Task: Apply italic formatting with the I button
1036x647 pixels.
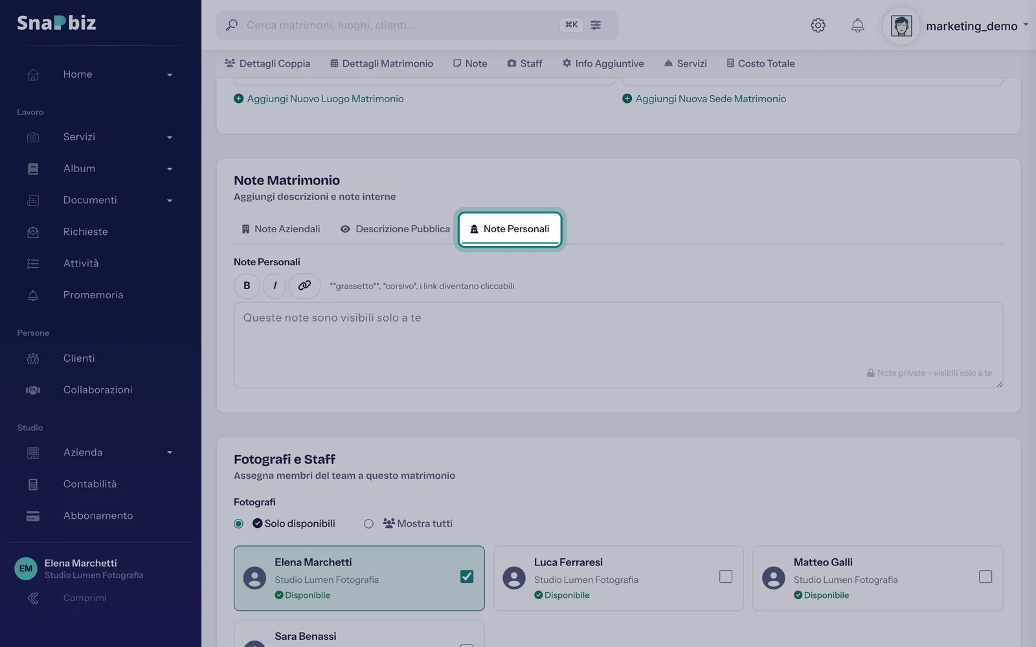Action: [x=275, y=285]
